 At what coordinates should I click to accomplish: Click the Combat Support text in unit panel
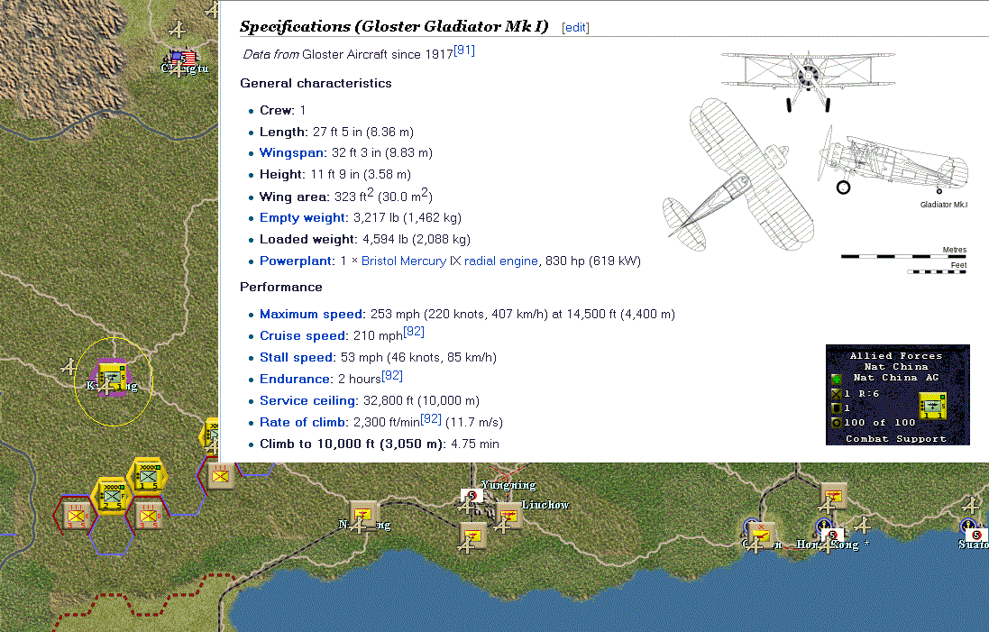click(x=895, y=439)
